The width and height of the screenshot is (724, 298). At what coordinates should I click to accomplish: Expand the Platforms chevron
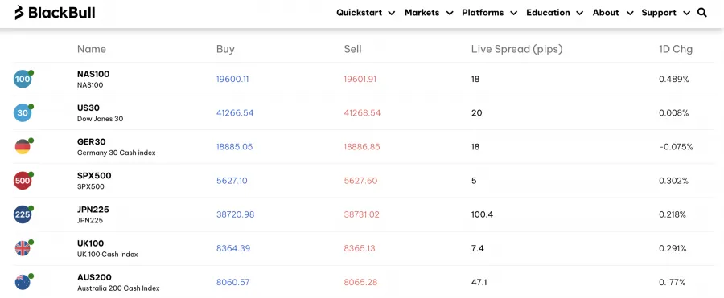(513, 14)
